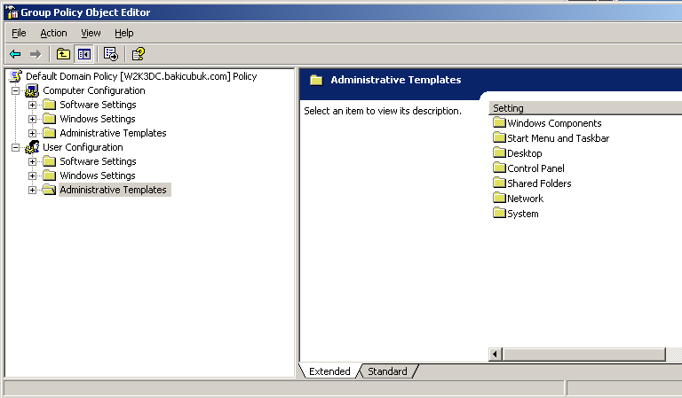Collapse the User Configuration node

[16, 147]
